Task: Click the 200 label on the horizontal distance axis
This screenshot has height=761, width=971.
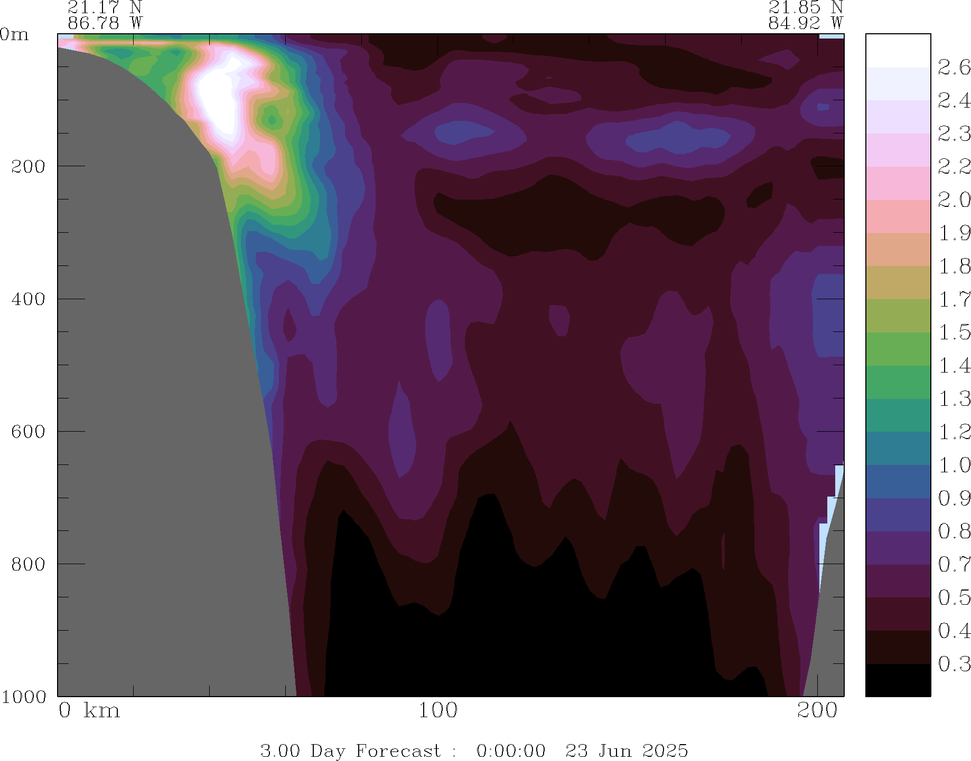Action: [817, 711]
